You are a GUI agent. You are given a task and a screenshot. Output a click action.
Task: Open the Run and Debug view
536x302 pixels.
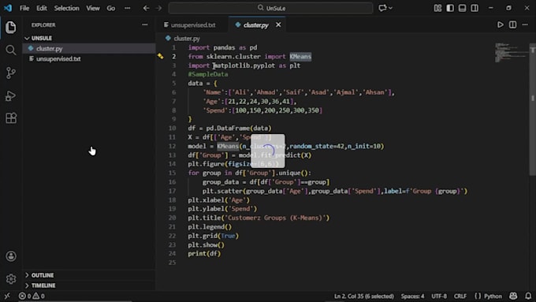(10, 95)
